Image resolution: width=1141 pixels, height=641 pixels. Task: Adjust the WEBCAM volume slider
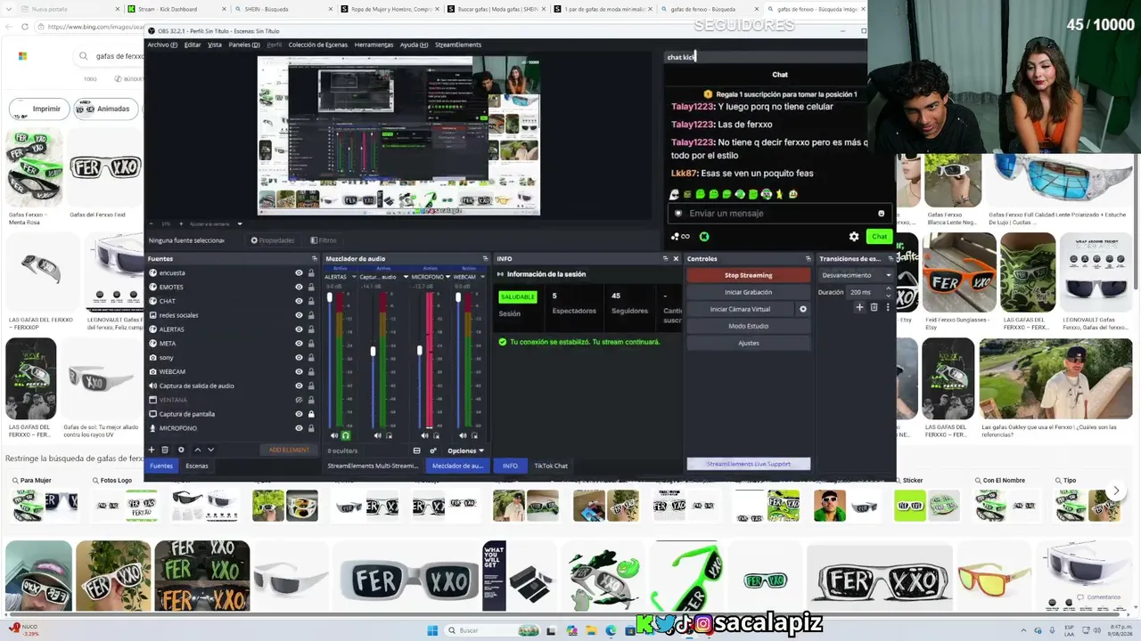pyautogui.click(x=458, y=297)
